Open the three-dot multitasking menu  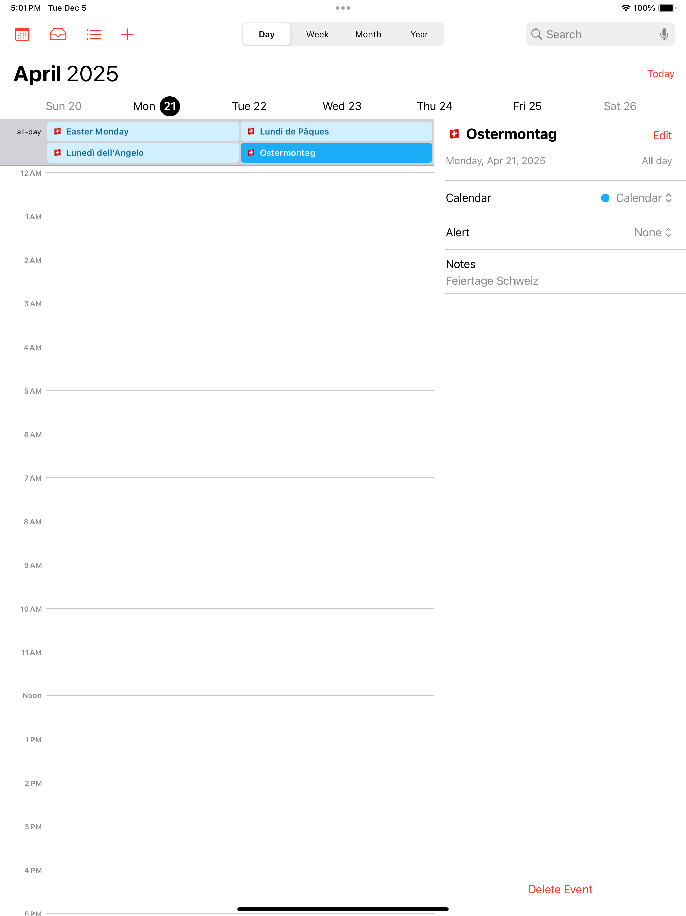(343, 8)
